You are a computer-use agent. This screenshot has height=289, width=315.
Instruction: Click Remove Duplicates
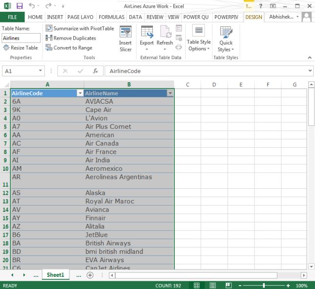coord(71,38)
